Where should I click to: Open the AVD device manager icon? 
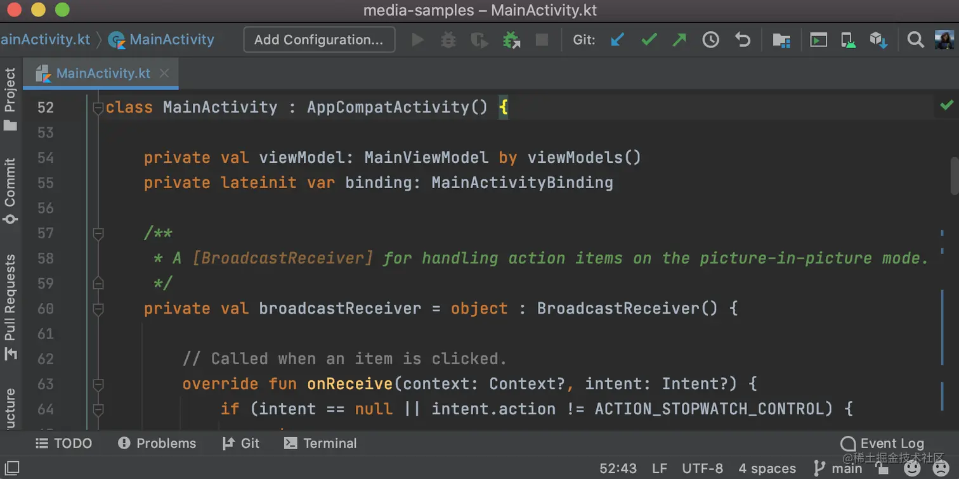(849, 41)
